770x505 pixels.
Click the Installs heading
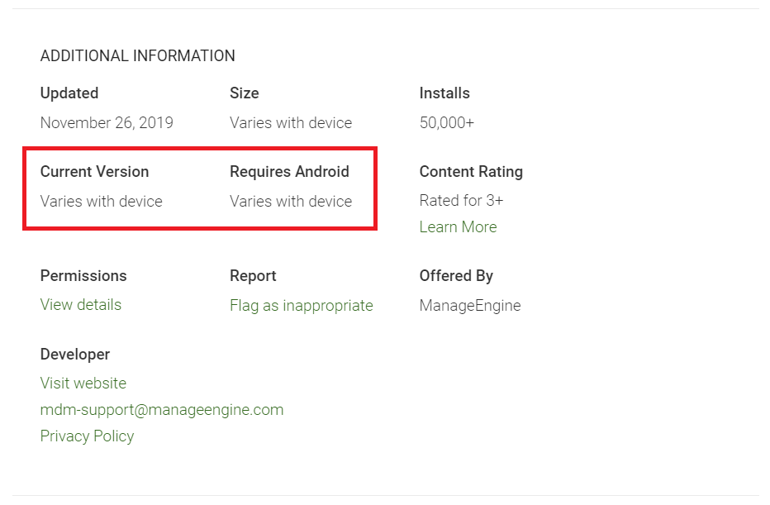444,93
